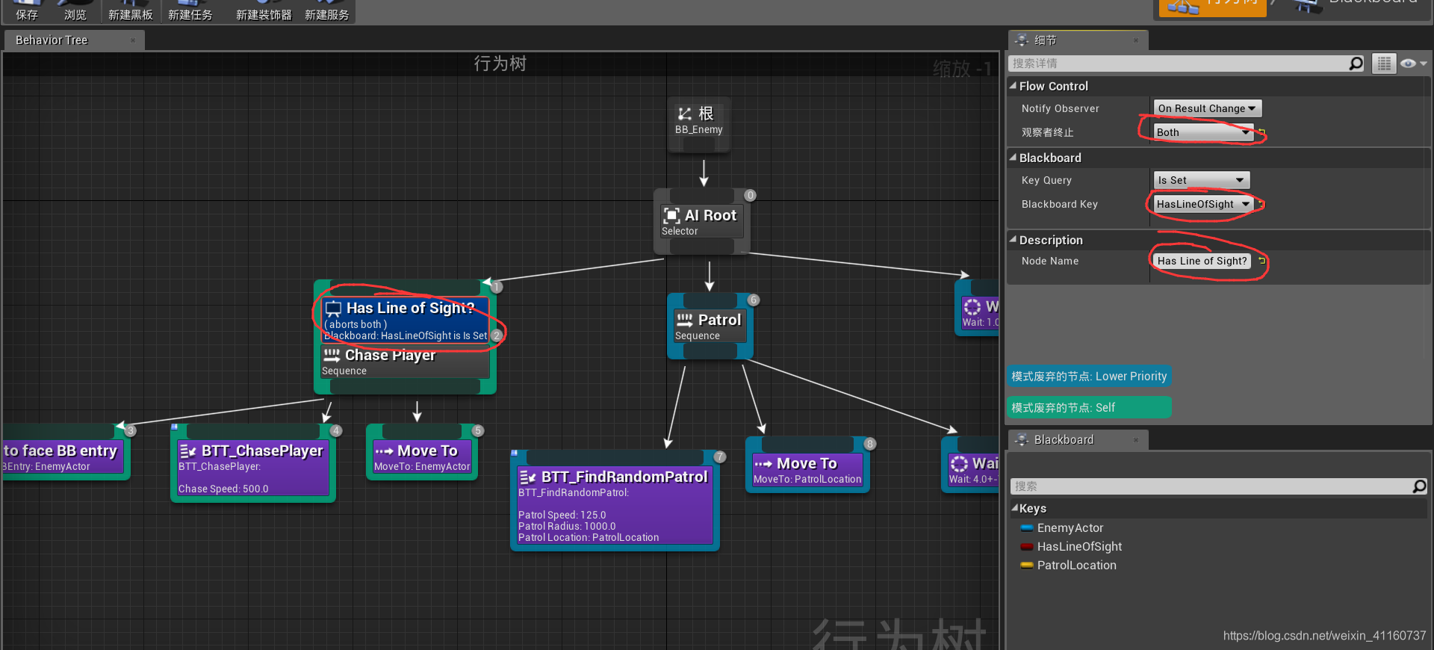Close the 细节 details tab
1434x650 pixels.
click(1136, 40)
